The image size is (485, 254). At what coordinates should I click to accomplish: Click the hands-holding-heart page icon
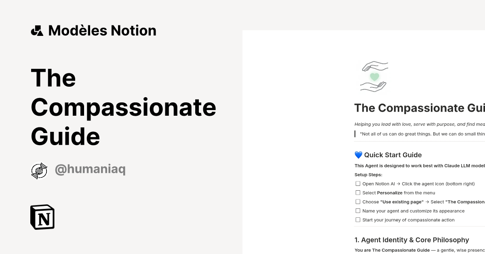click(373, 76)
